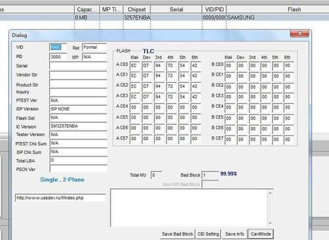Click the A CE0 5th cell 54

(184, 66)
